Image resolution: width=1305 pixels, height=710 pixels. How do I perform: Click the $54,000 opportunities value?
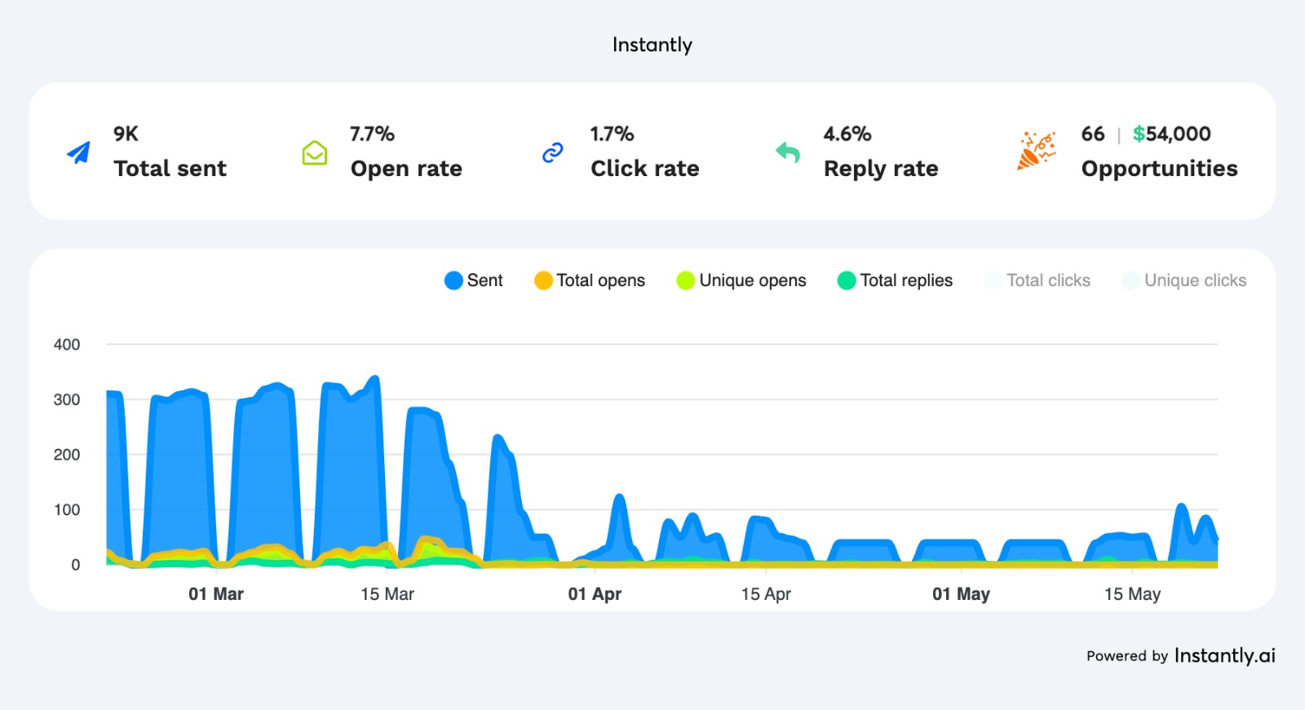[1171, 134]
